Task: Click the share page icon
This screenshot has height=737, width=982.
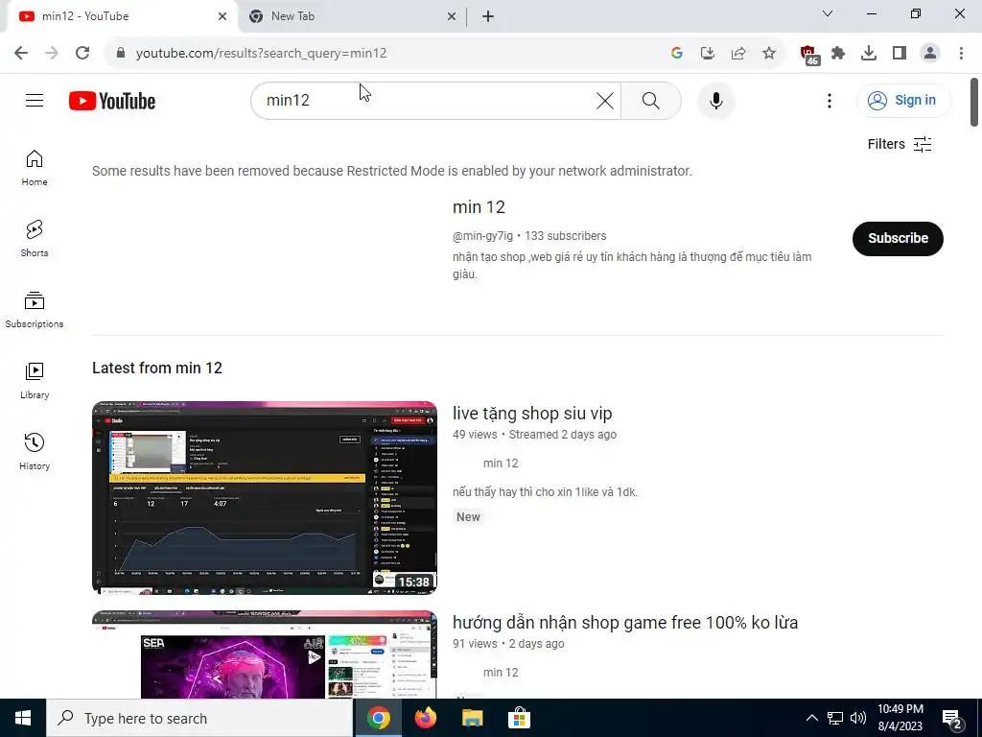Action: (738, 53)
